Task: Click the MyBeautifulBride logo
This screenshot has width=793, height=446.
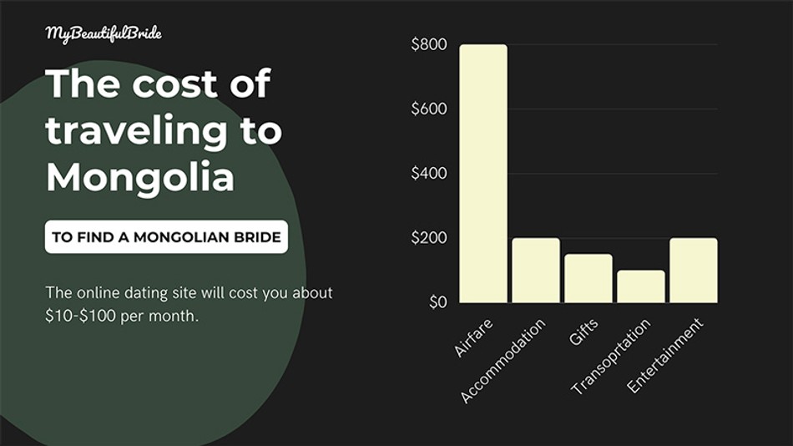Action: 104,34
